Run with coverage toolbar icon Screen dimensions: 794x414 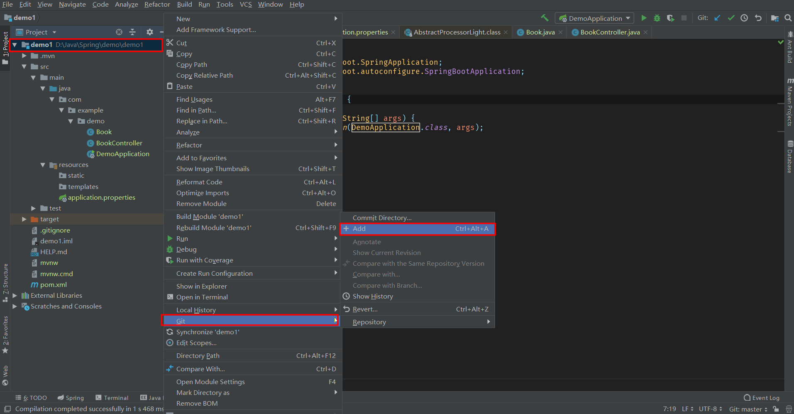coord(670,18)
